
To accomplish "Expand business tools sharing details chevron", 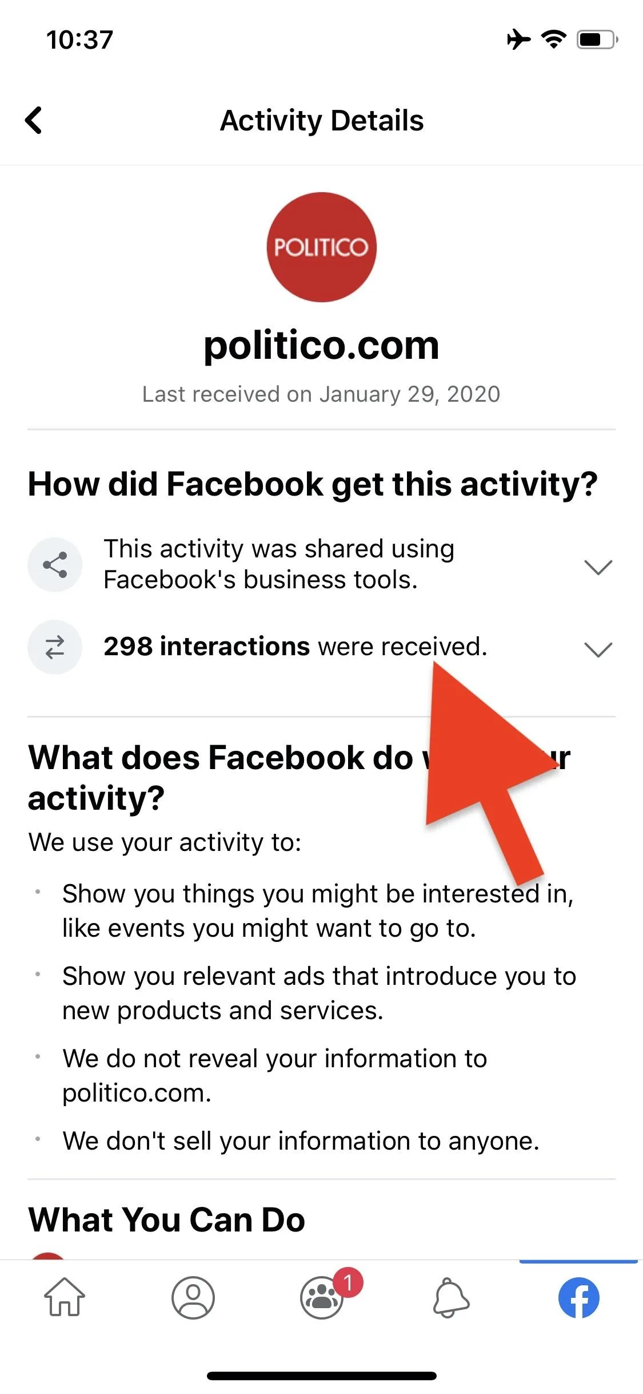I will 598,567.
